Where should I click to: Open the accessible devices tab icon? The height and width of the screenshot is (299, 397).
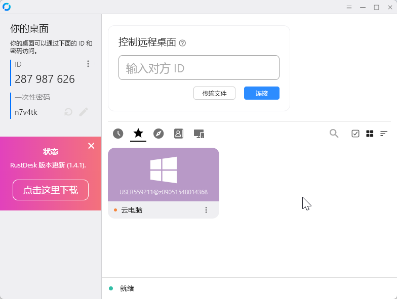click(199, 134)
